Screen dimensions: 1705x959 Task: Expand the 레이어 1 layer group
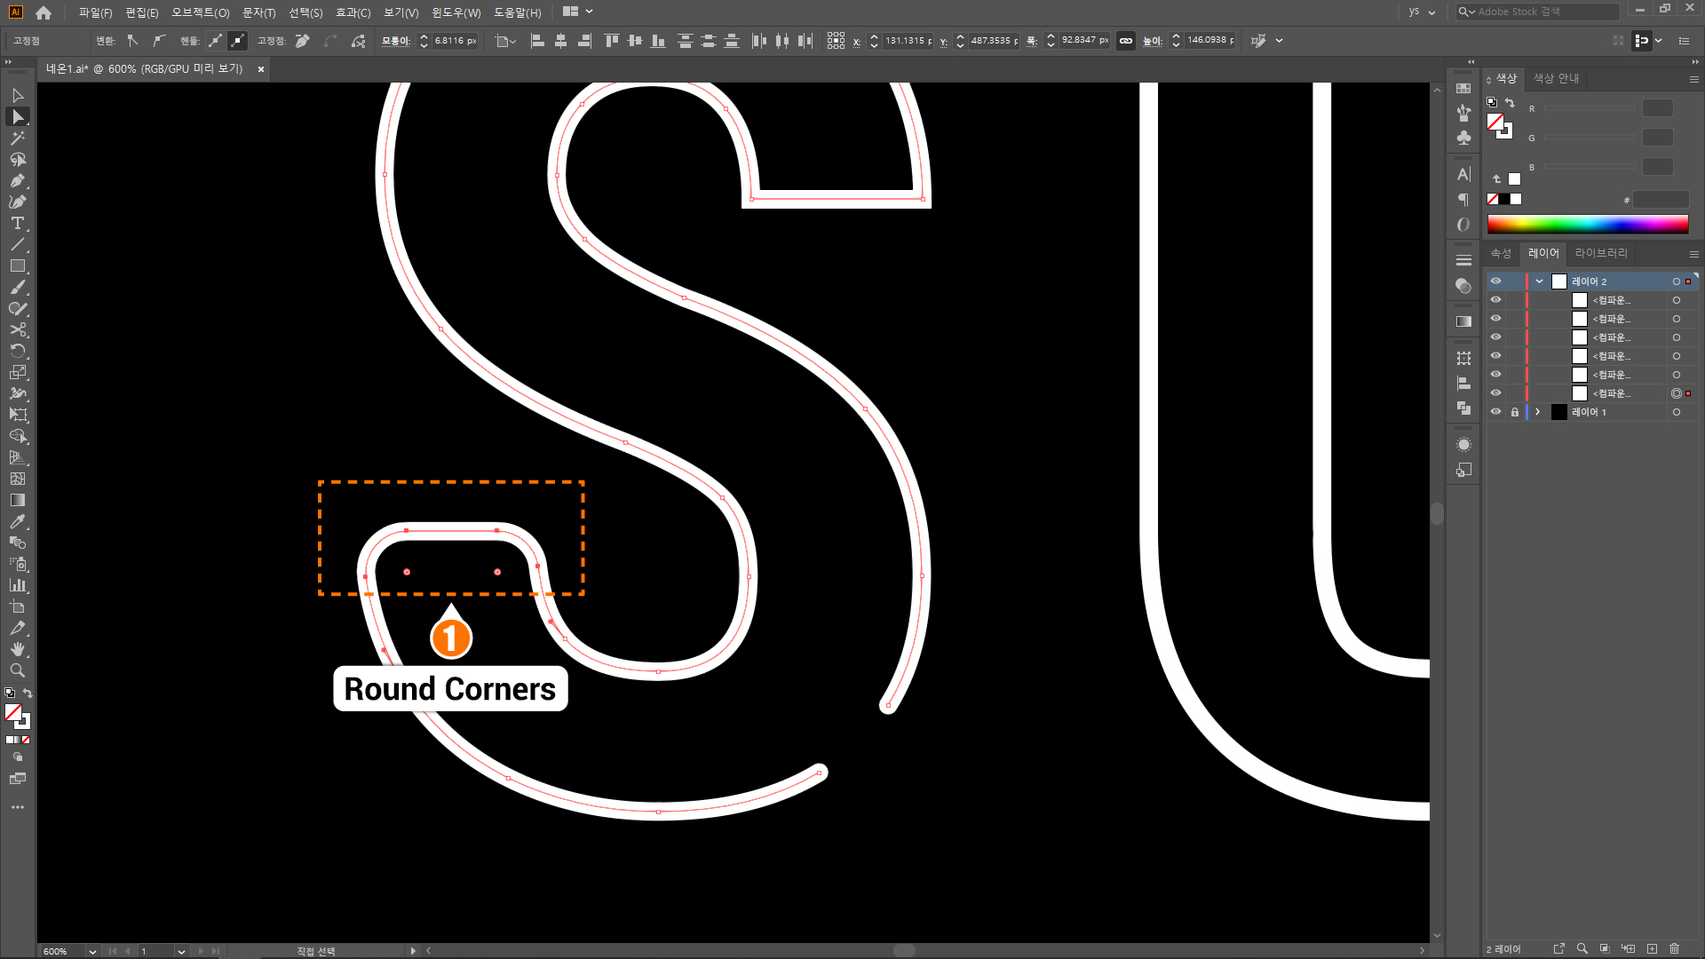tap(1538, 412)
